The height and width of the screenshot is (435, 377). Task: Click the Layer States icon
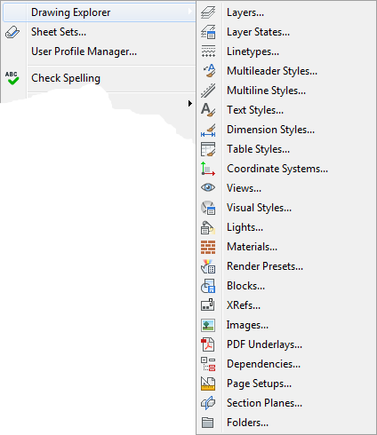pyautogui.click(x=208, y=32)
